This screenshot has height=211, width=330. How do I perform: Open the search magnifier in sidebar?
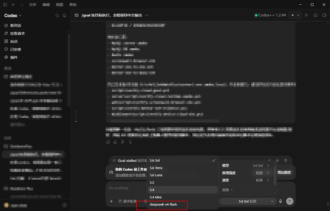click(x=57, y=15)
